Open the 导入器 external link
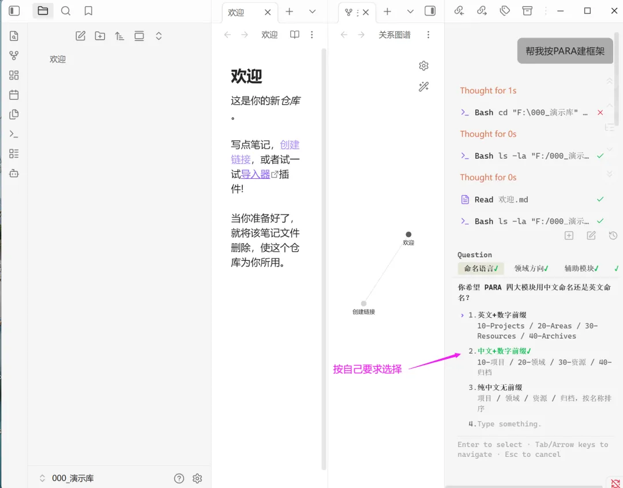 256,174
